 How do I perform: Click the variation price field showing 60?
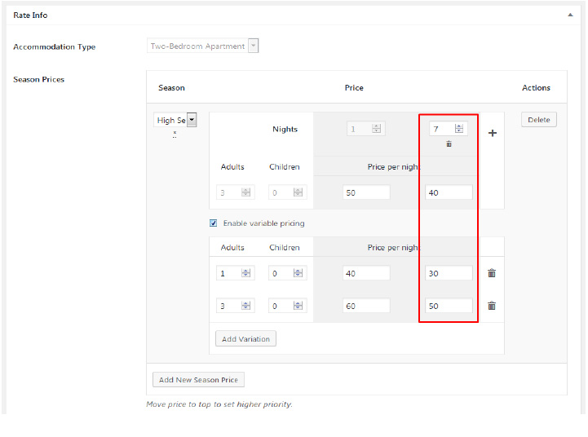pyautogui.click(x=365, y=306)
